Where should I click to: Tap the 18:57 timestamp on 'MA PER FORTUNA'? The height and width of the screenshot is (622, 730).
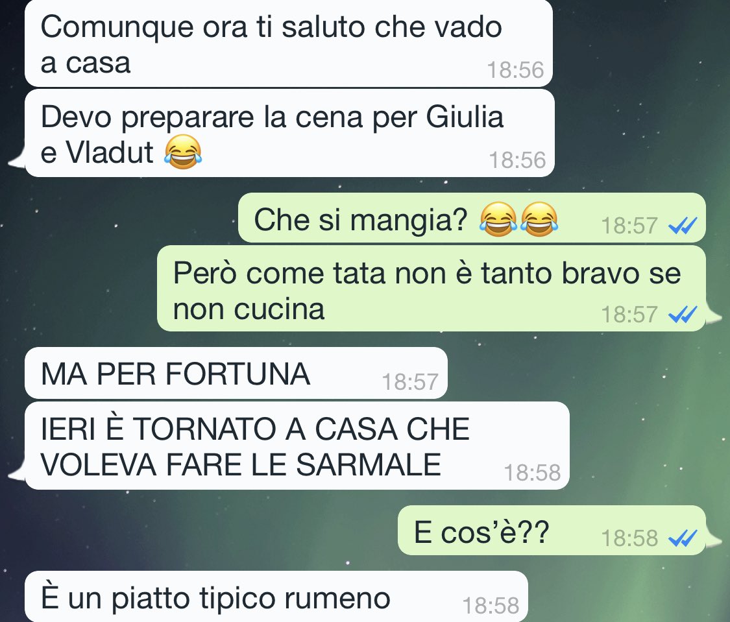click(410, 382)
